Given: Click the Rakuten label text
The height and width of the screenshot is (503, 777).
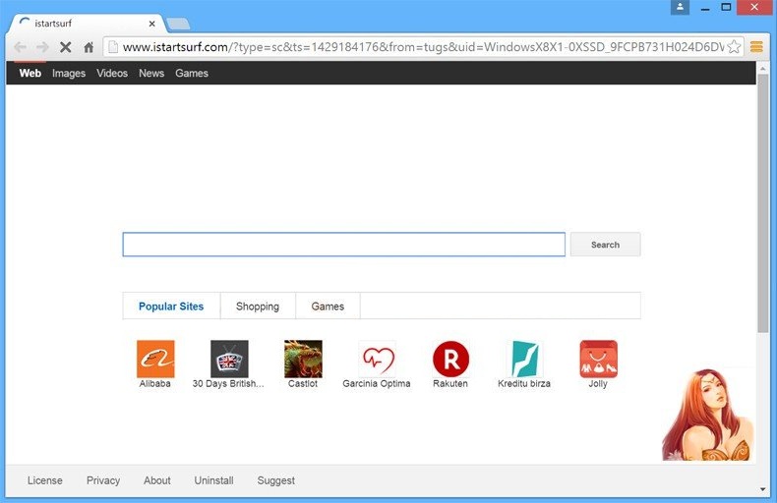Looking at the screenshot, I should point(450,384).
